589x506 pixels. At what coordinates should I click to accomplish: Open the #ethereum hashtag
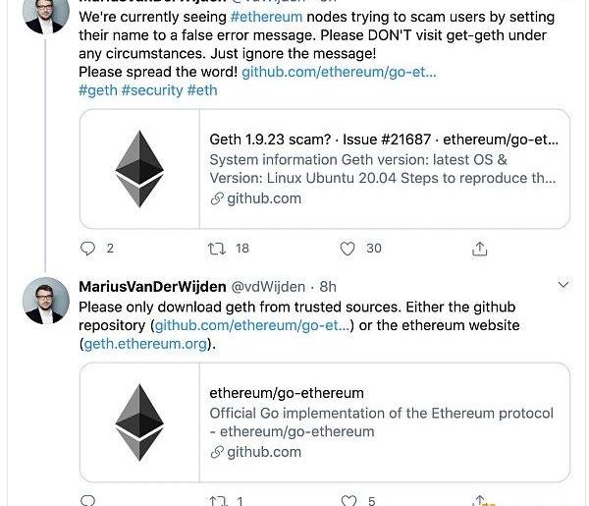(266, 18)
